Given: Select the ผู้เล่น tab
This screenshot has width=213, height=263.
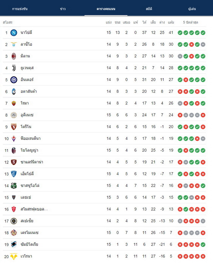Looking at the screenshot, I should pyautogui.click(x=192, y=9).
